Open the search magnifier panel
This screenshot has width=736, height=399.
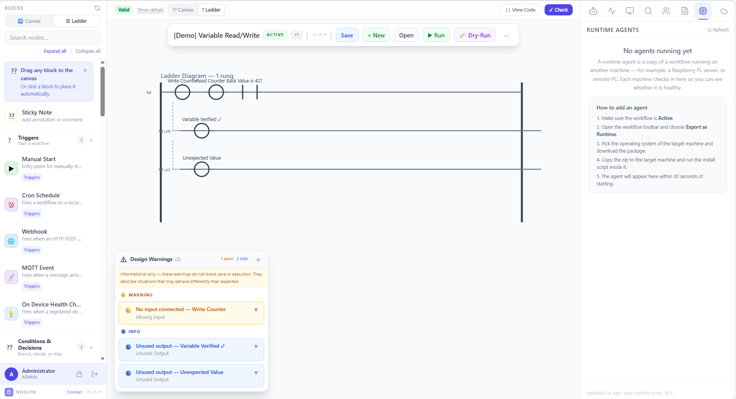pyautogui.click(x=648, y=11)
